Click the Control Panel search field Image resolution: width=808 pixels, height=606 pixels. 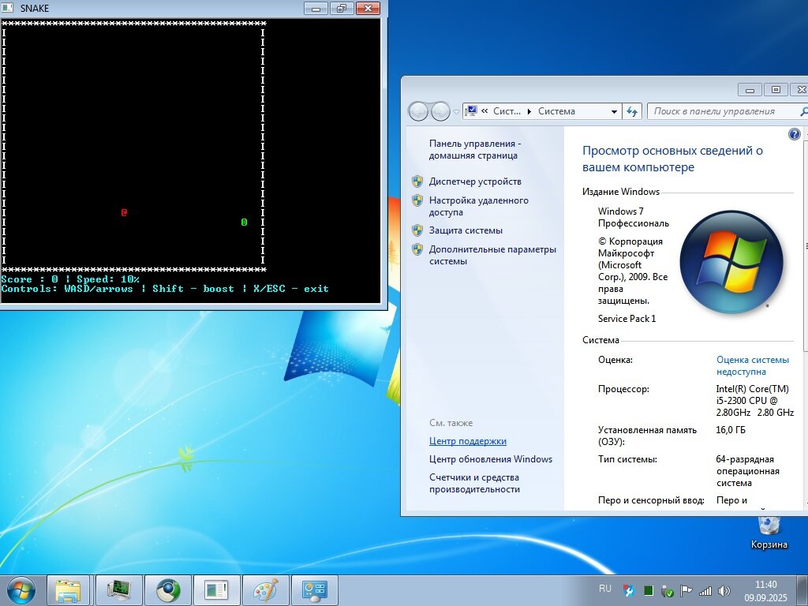point(726,111)
